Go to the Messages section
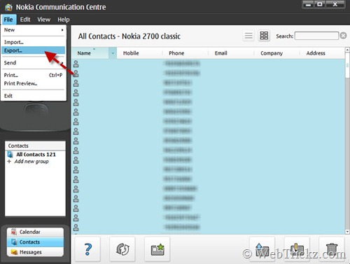 [x=35, y=252]
